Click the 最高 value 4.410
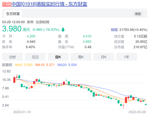 pos(87,36)
